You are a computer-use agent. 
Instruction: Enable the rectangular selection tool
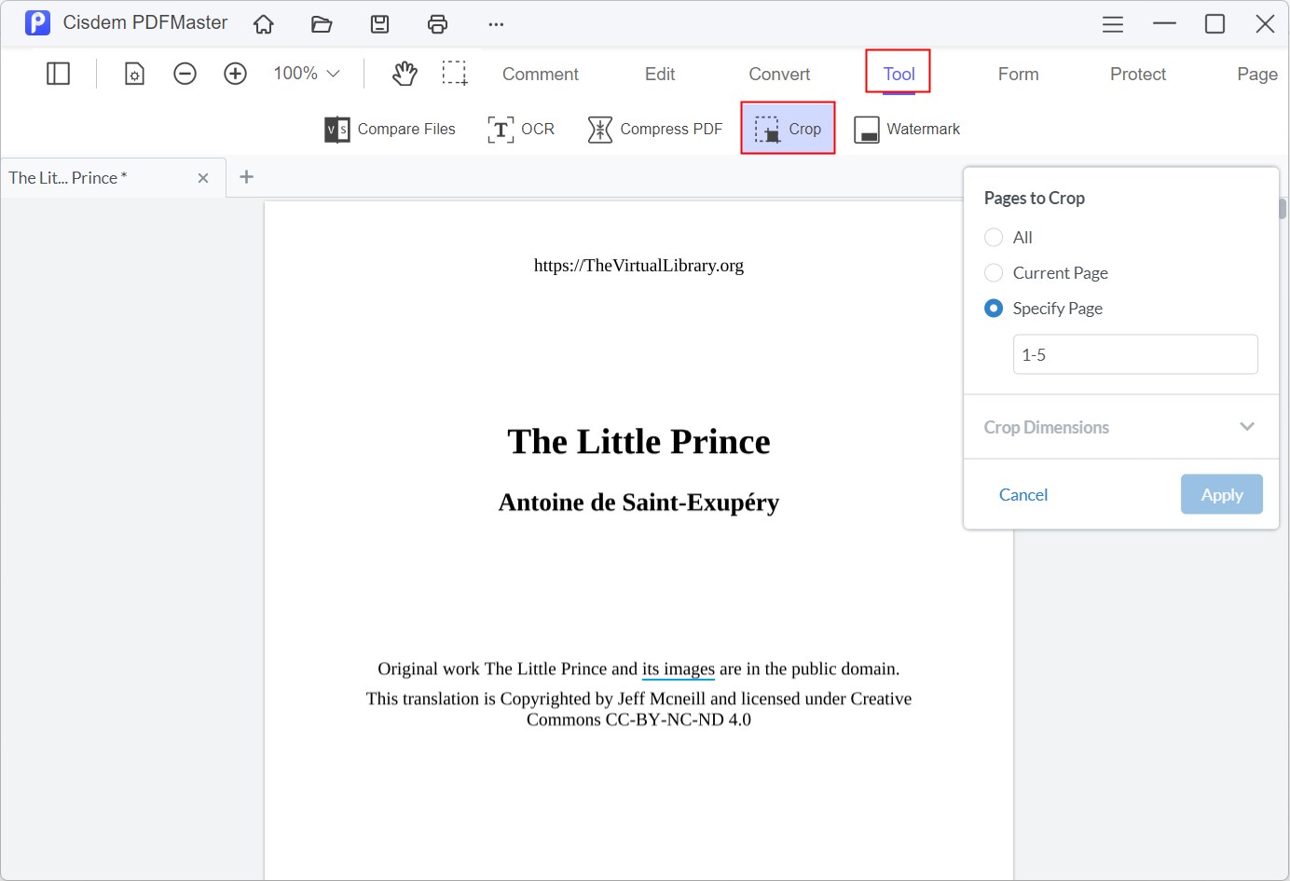tap(456, 73)
